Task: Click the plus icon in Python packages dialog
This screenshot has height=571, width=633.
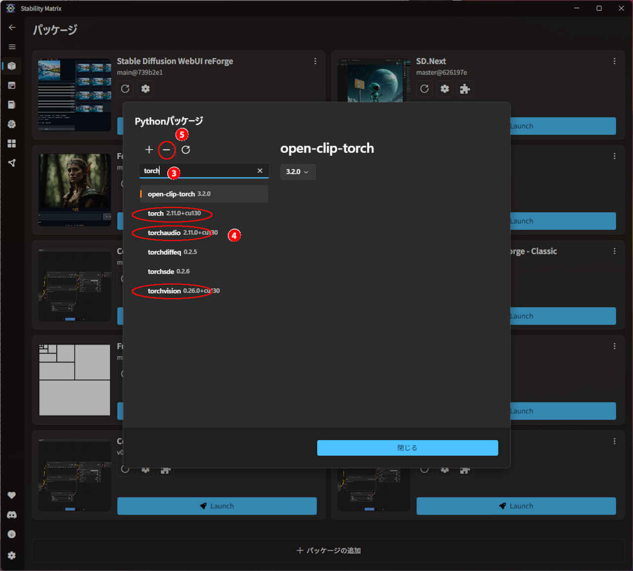Action: coord(149,150)
